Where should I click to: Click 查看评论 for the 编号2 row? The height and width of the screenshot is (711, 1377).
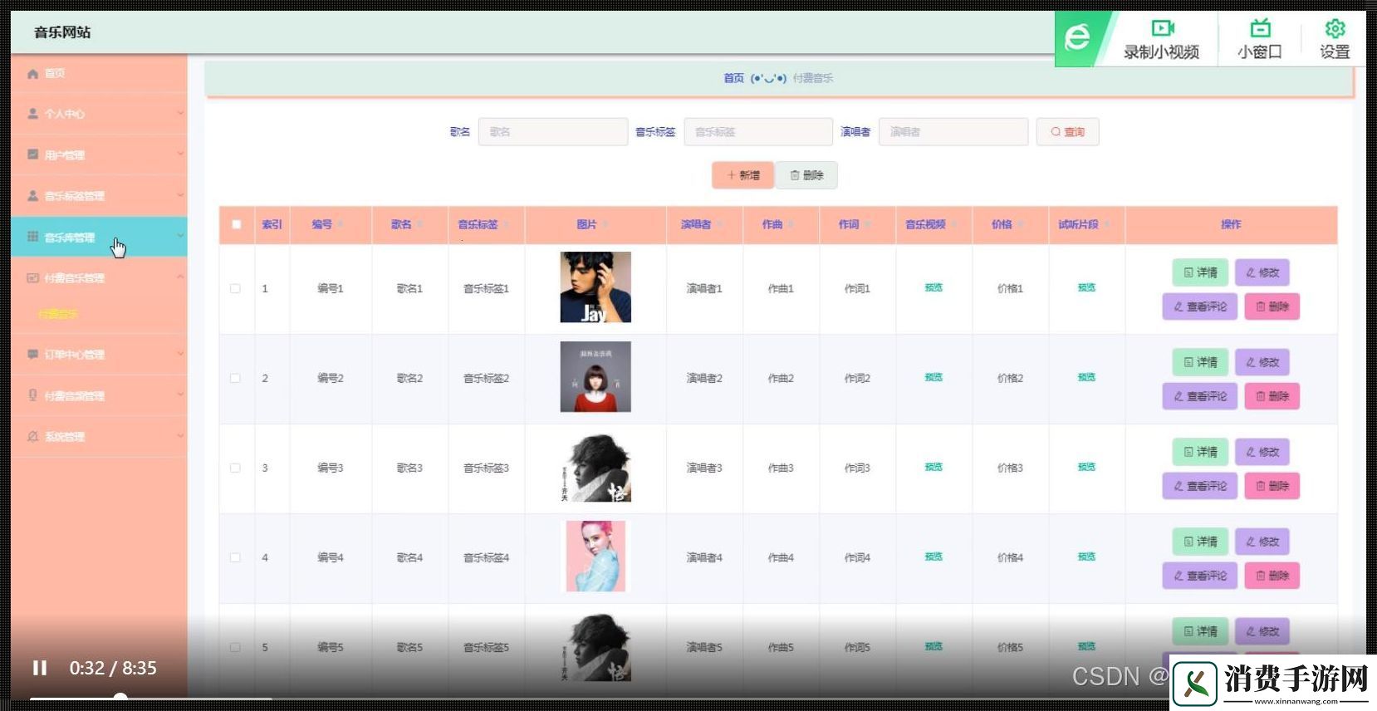[1200, 396]
